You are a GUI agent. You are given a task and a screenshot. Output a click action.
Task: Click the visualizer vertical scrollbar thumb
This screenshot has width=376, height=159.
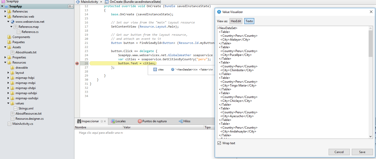click(x=370, y=43)
